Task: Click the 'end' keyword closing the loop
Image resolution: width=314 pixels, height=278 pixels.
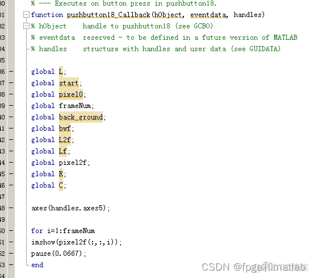Action: tap(37, 265)
